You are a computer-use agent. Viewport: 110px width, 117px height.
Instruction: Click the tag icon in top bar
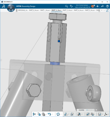tap(71, 6)
